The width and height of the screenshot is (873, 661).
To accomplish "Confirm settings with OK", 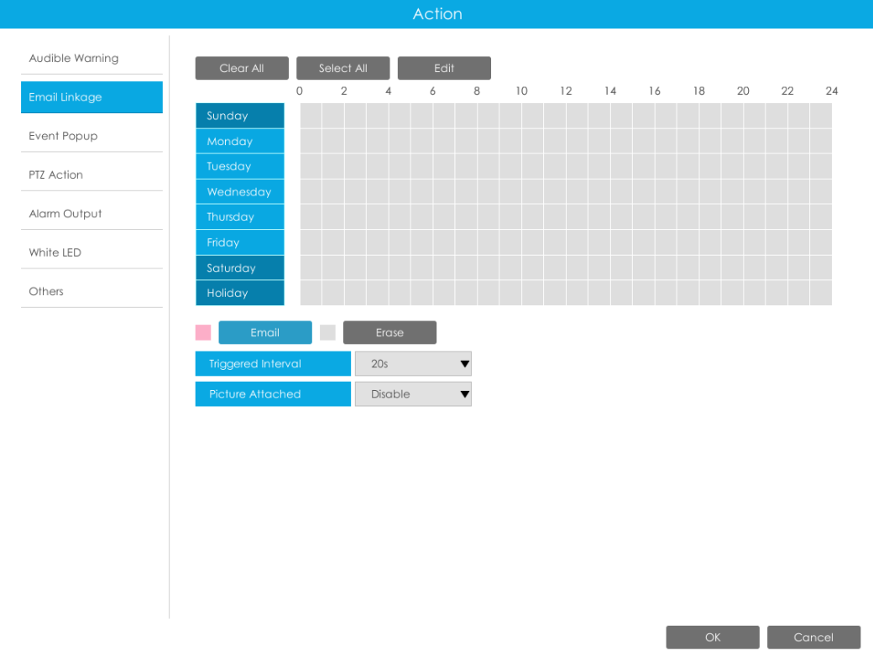I will [x=713, y=638].
